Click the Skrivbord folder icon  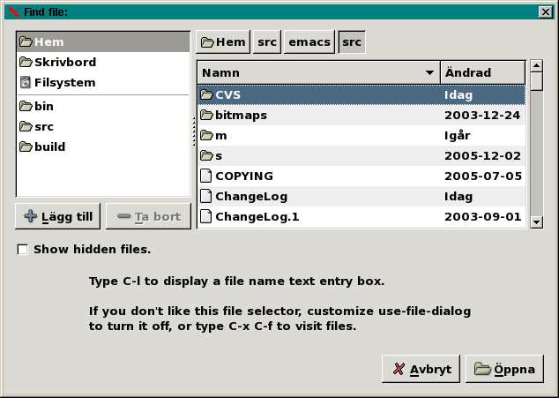[x=26, y=62]
